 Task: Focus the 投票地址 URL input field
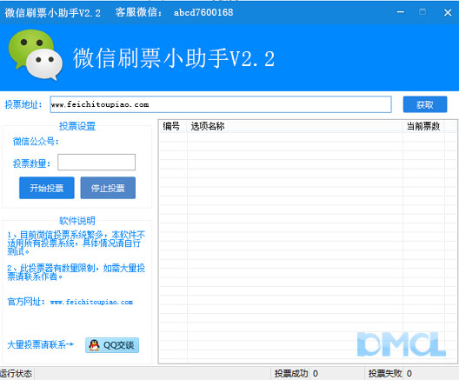[x=221, y=104]
